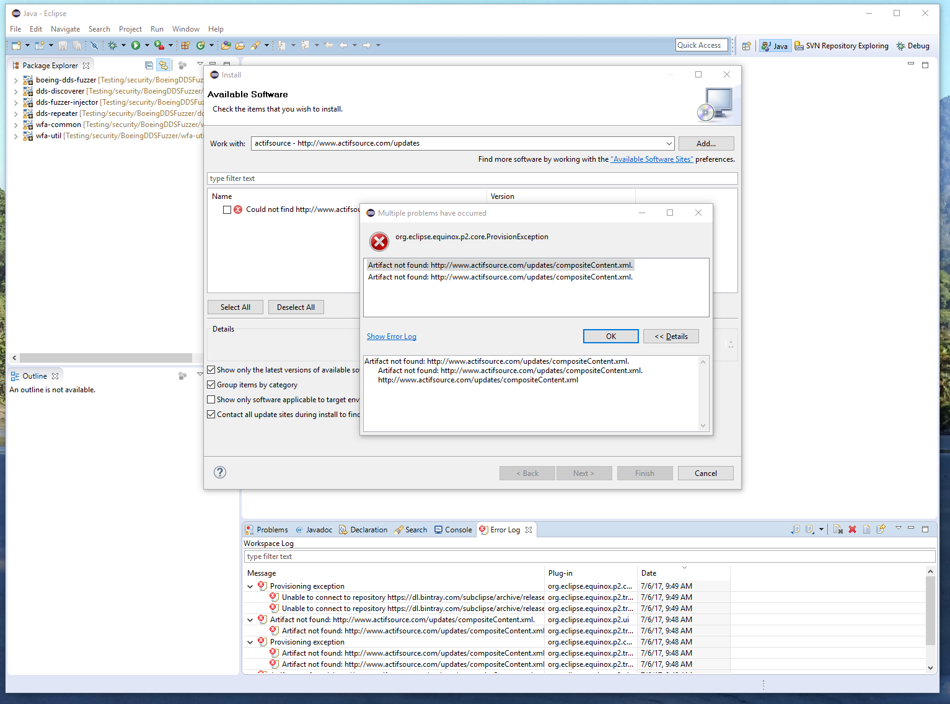950x704 pixels.
Task: Click the green Run toolbar icon
Action: [x=136, y=45]
